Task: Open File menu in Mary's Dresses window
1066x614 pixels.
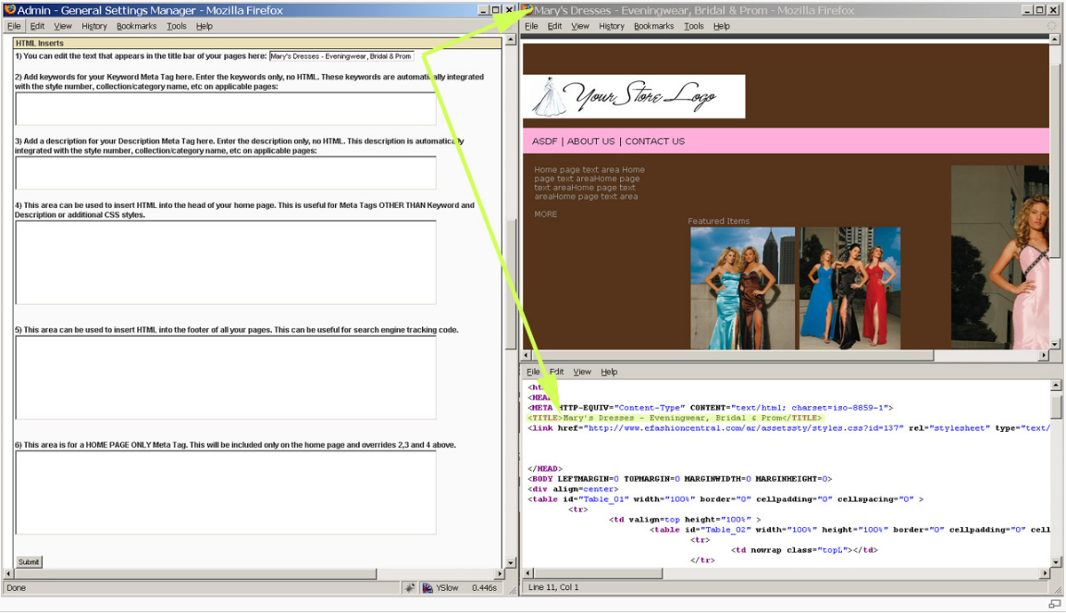Action: (x=532, y=26)
